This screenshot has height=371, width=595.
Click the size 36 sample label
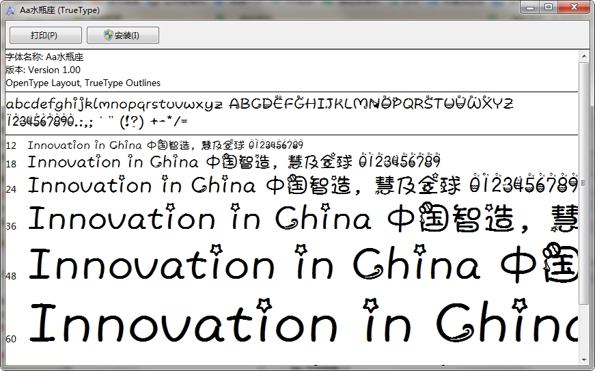(x=11, y=226)
